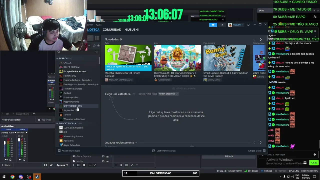Collapse the TERROR category
Screen dimensions: 320x180
pos(57,58)
